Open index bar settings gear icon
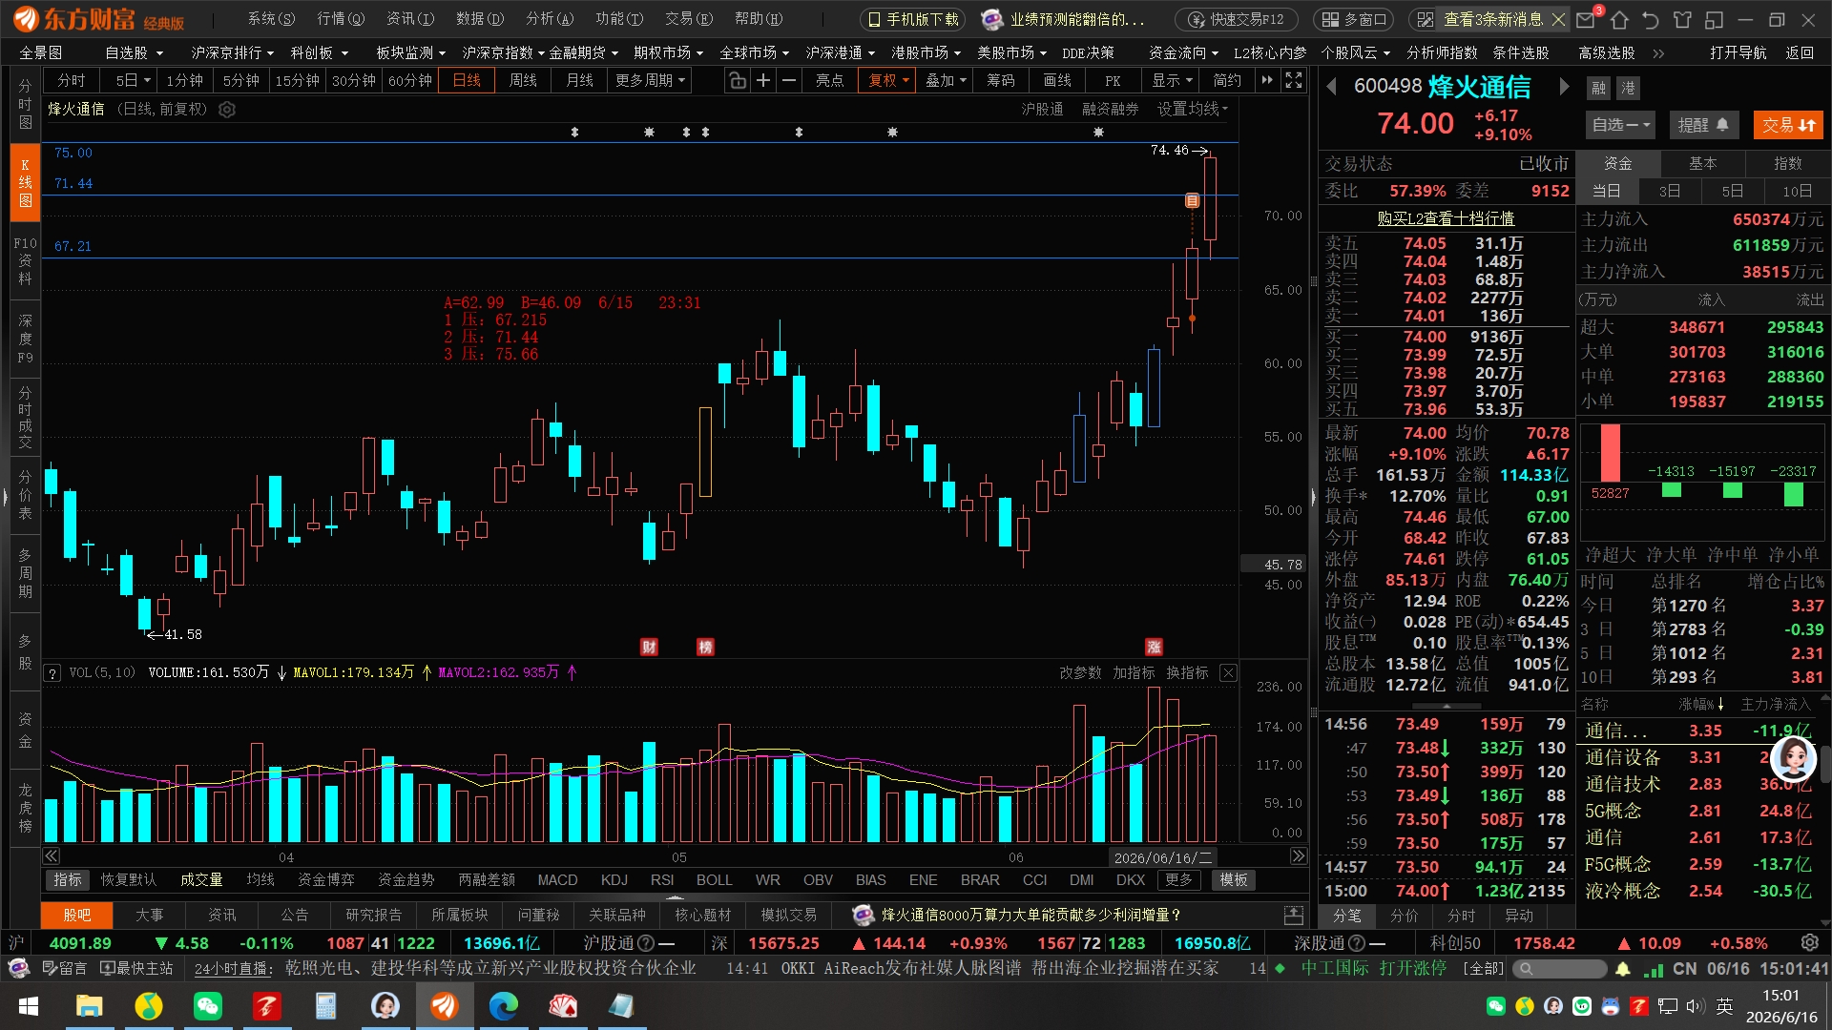This screenshot has height=1030, width=1832. coord(1809,943)
